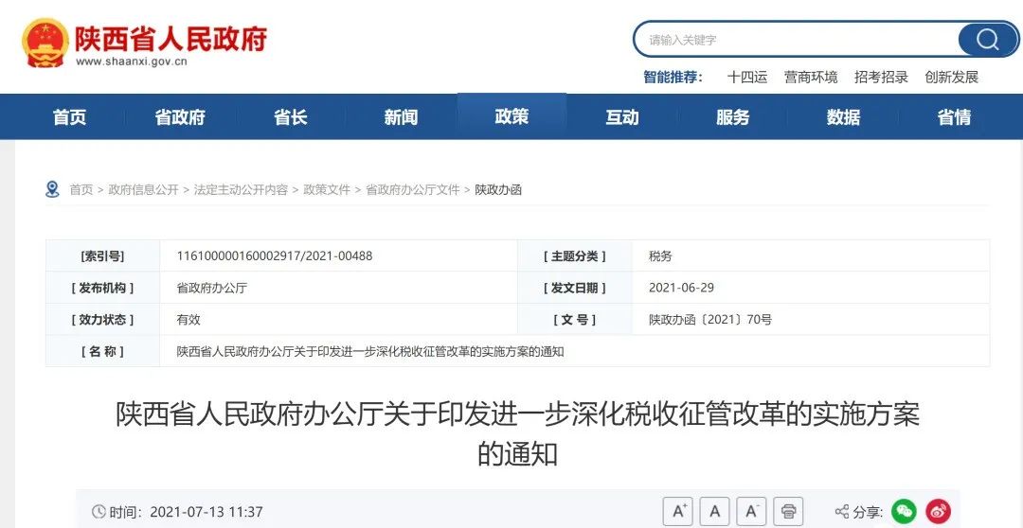This screenshot has height=528, width=1023.
Task: Select the issue date 2021-06-29
Action: 681,288
